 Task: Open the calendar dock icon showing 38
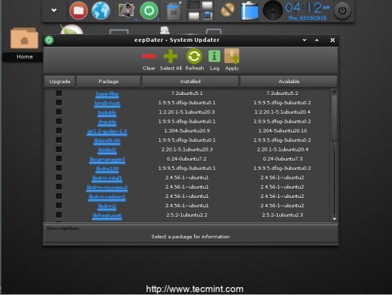[174, 11]
